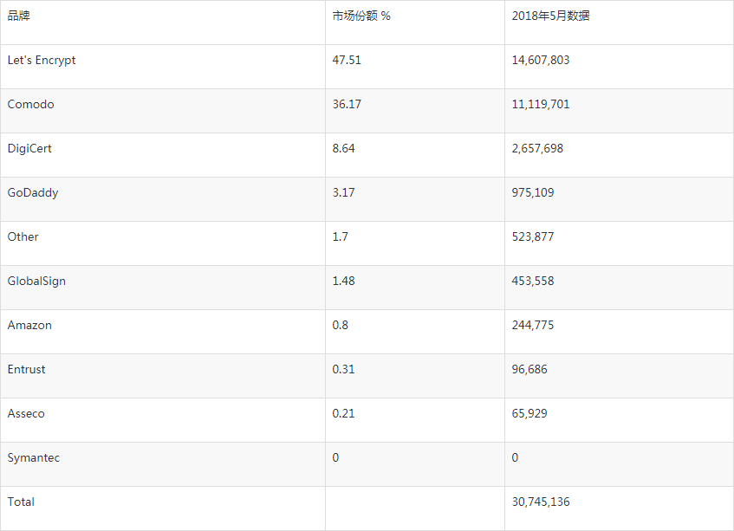Select the Comodo brand cell
This screenshot has width=734, height=531.
[31, 105]
